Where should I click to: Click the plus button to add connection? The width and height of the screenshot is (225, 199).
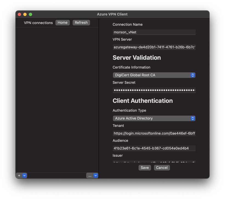pos(19,176)
